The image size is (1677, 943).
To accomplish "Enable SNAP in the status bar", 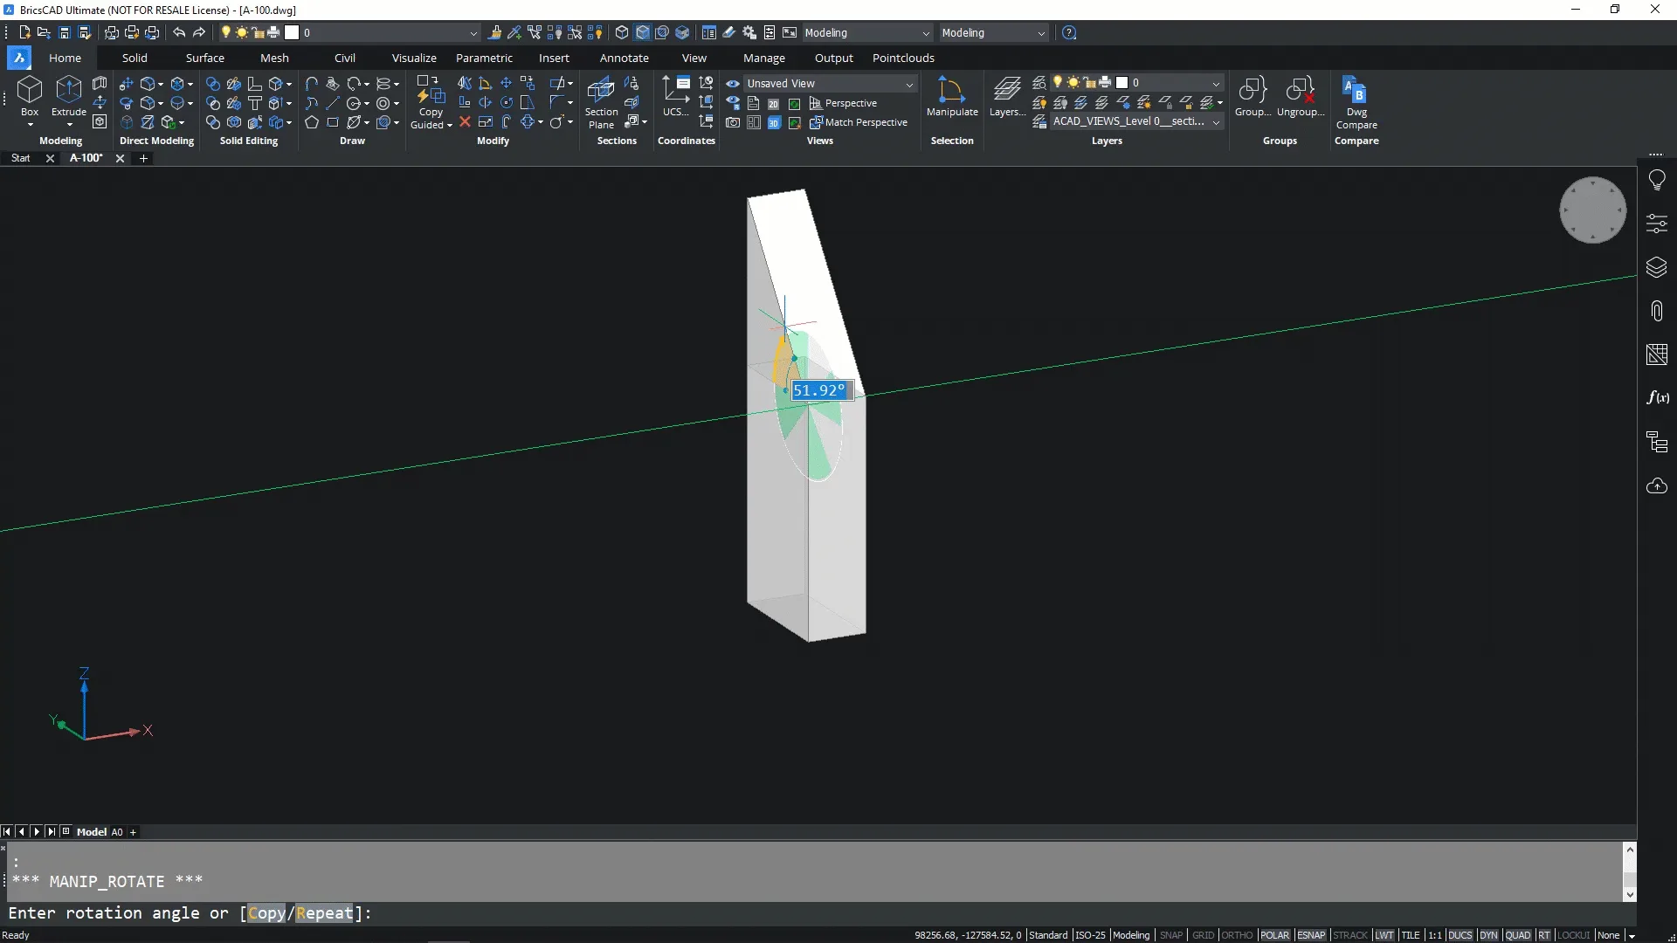I will pyautogui.click(x=1170, y=935).
